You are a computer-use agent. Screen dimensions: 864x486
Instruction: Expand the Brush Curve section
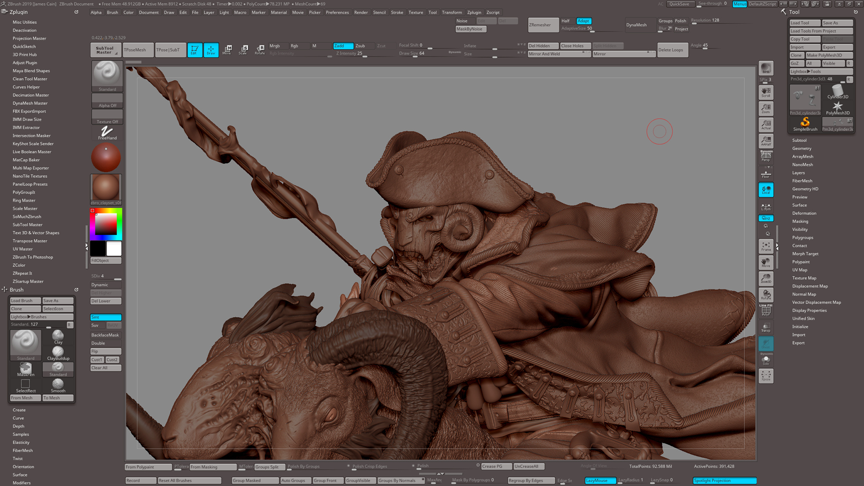click(x=18, y=418)
